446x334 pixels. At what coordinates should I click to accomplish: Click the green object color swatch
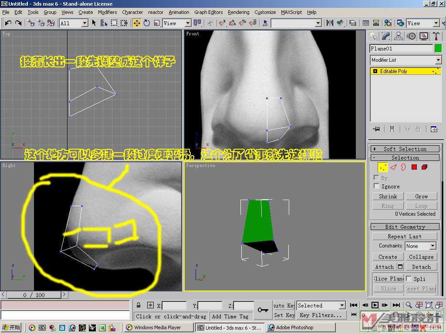coord(438,48)
